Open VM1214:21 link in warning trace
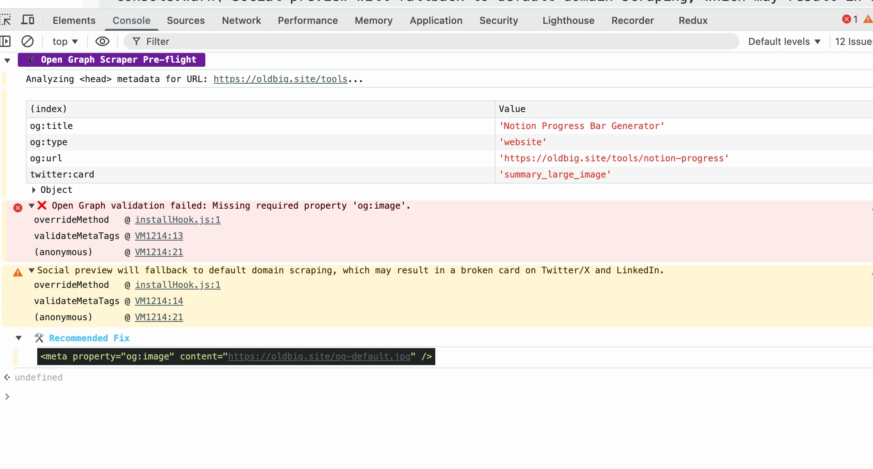The image size is (873, 469). pyautogui.click(x=159, y=317)
